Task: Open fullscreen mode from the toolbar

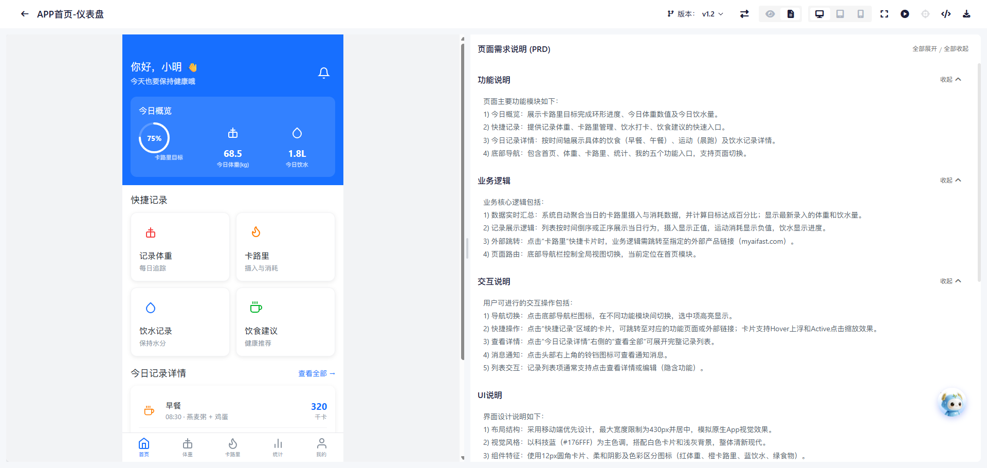Action: click(884, 14)
